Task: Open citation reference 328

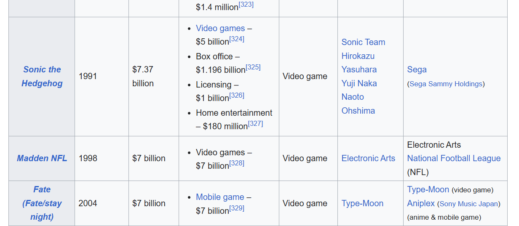Action: click(237, 163)
